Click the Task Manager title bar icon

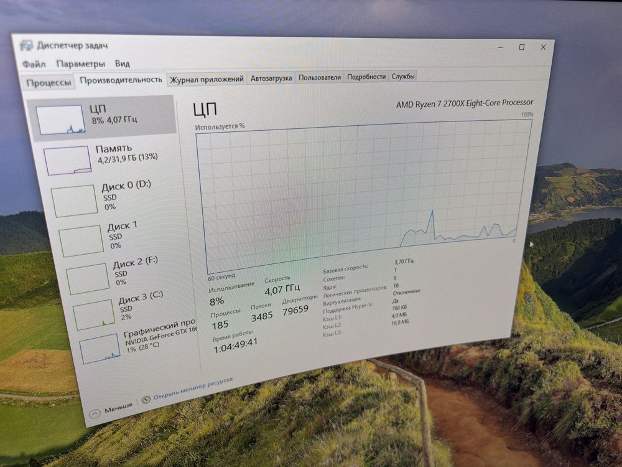click(27, 45)
